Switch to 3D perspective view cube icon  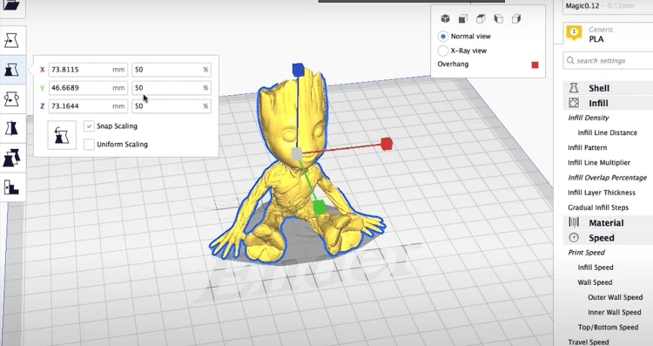point(445,19)
